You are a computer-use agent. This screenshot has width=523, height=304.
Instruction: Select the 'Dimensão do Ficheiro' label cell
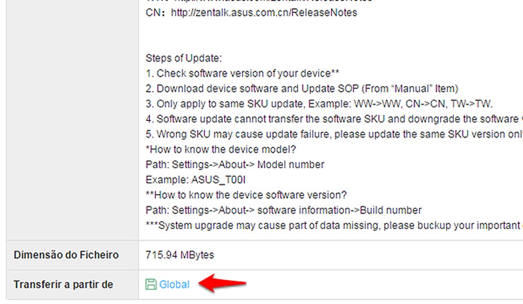(x=66, y=255)
